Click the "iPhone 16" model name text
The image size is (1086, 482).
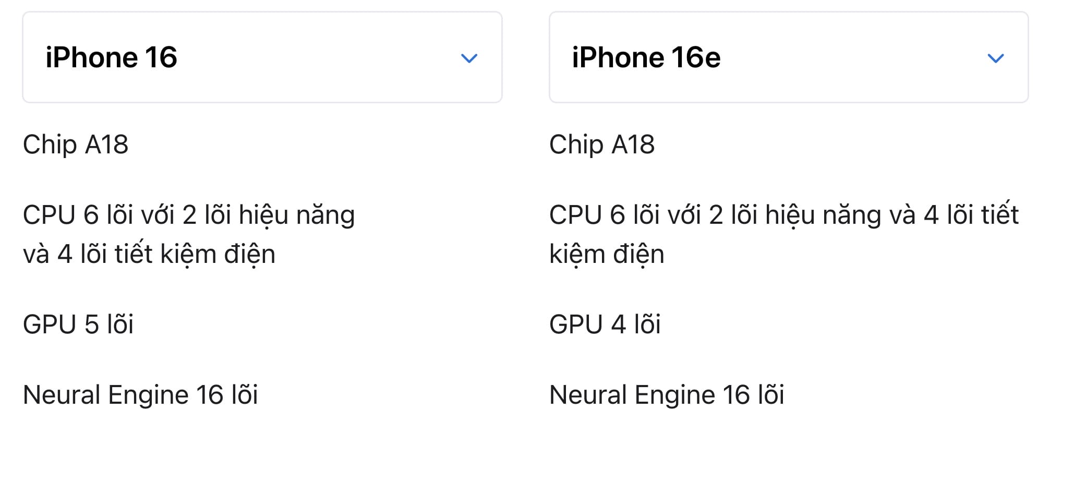(111, 57)
